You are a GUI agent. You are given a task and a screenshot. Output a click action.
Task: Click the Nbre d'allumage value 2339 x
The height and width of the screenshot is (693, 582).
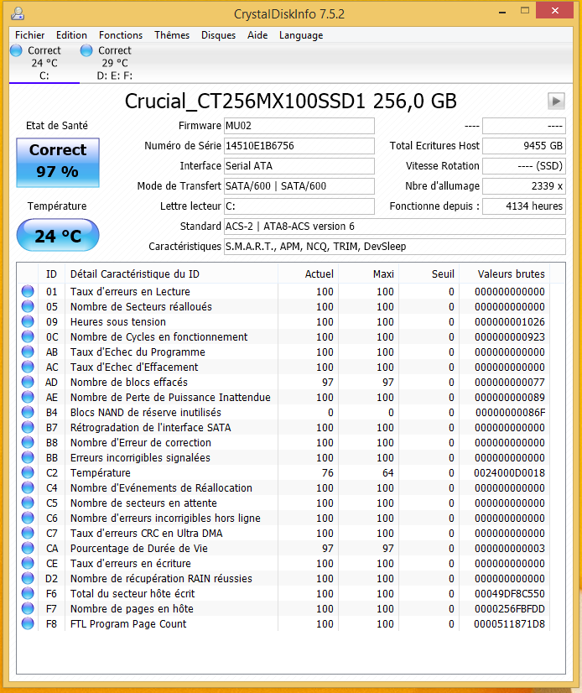click(x=523, y=186)
